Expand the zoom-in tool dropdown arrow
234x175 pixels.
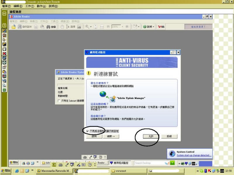91,27
